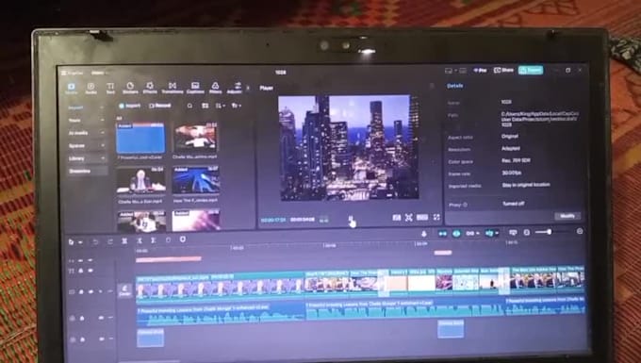This screenshot has height=363, width=641.
Task: Click the player zoom-to-fit icon
Action: [409, 218]
